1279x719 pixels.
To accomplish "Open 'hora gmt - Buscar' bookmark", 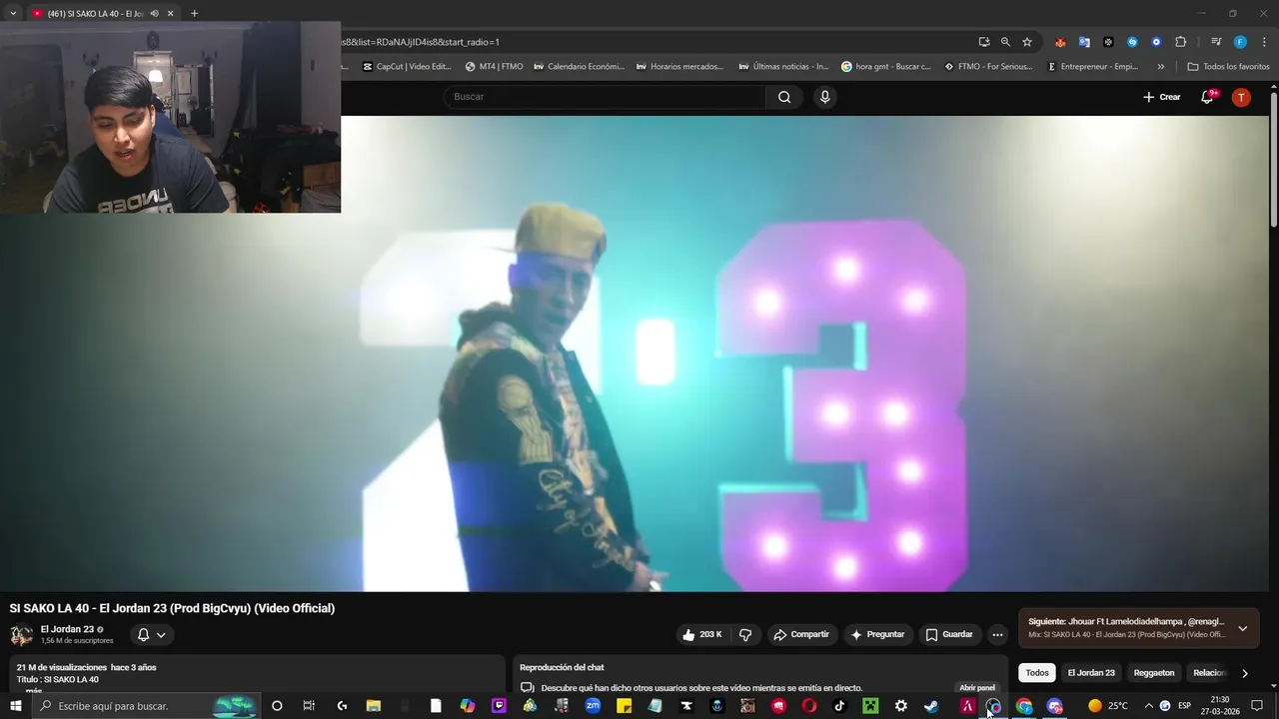I will 886,67.
